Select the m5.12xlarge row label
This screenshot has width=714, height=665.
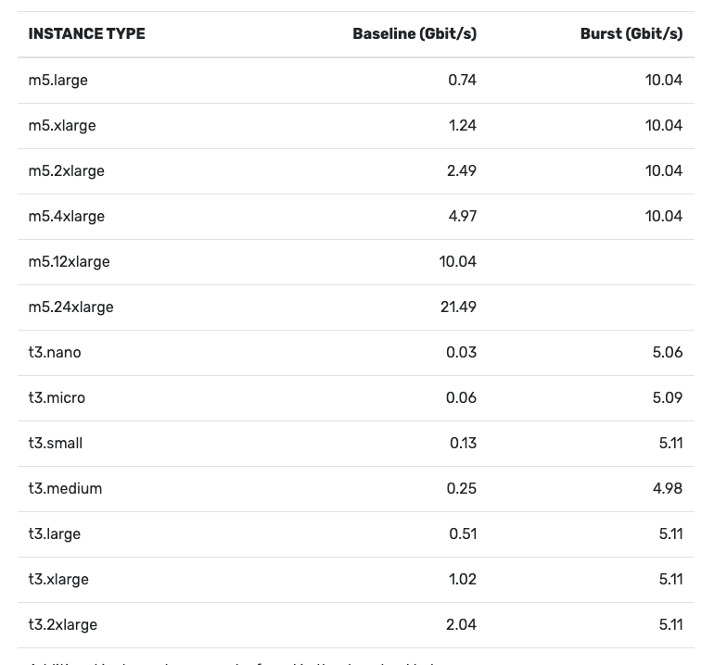pos(70,262)
